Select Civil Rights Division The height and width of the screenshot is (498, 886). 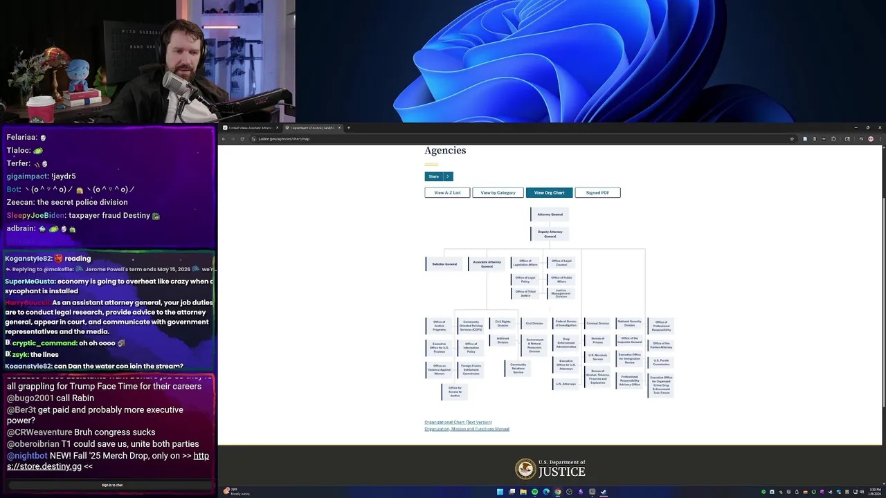[x=503, y=323]
